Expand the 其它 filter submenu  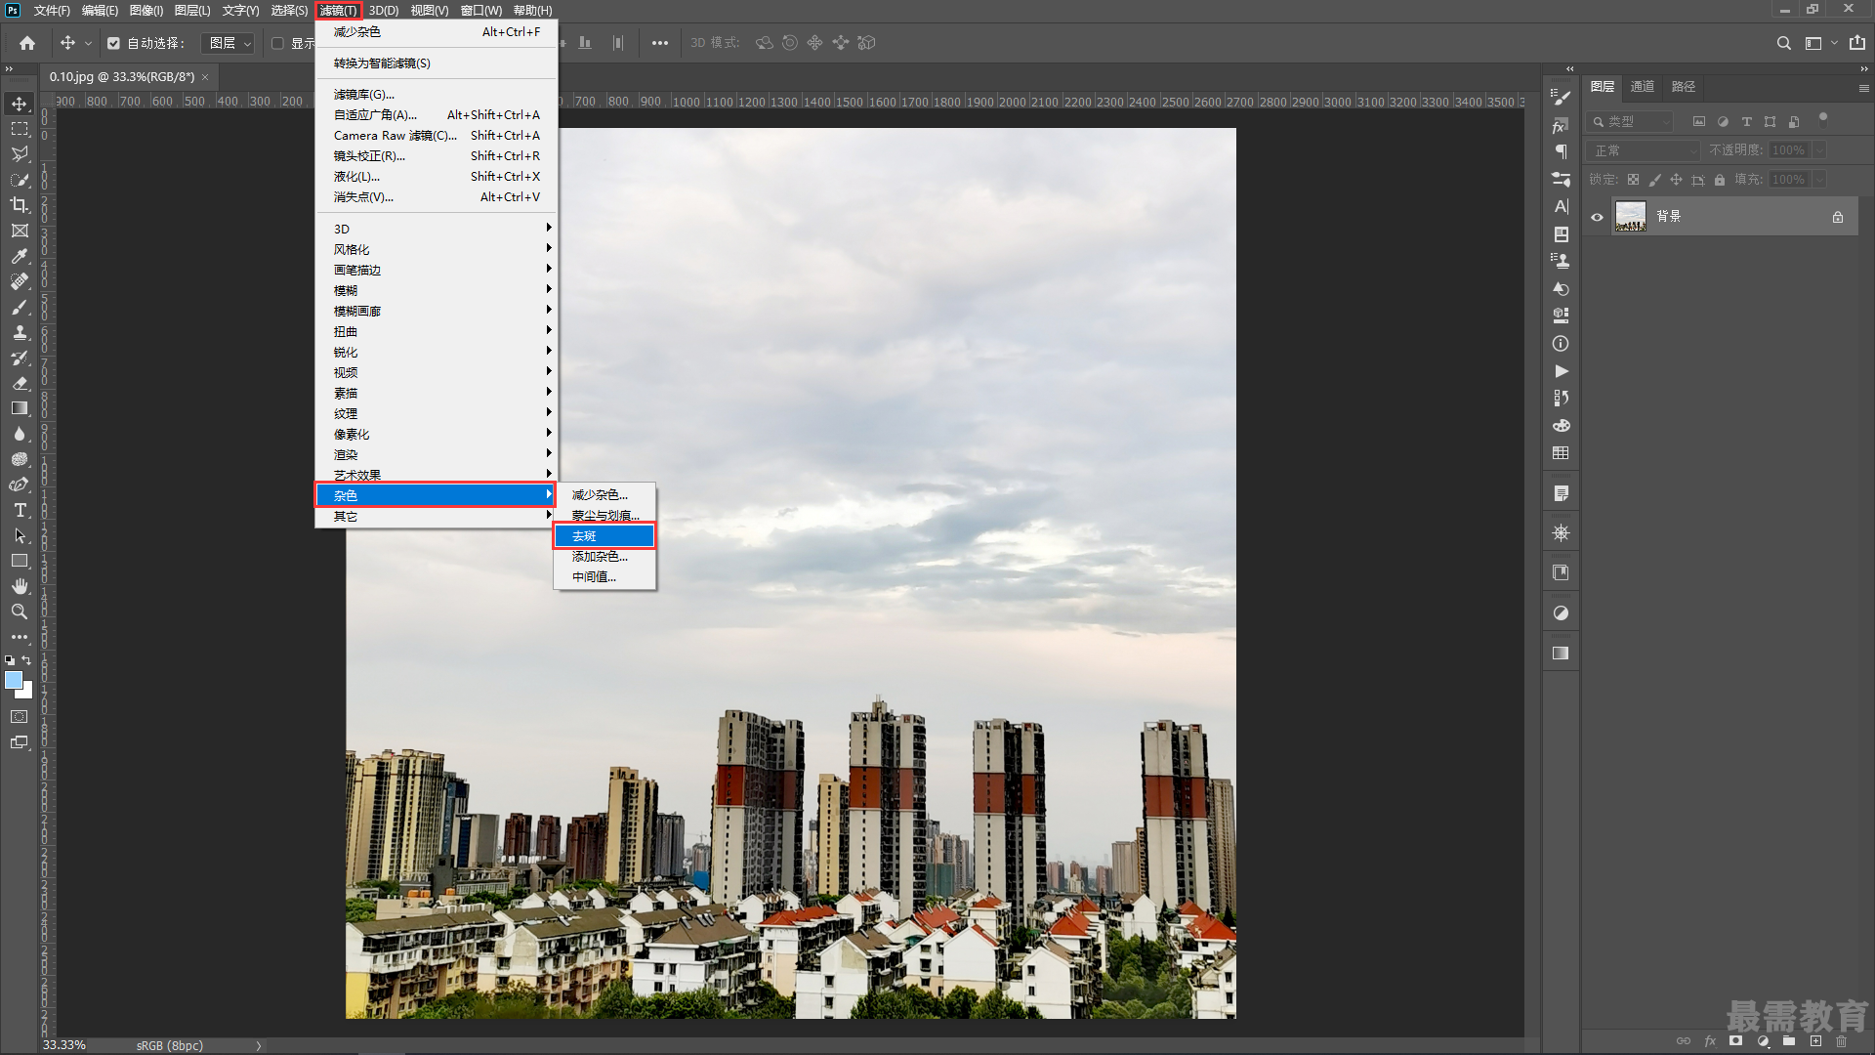(x=436, y=516)
